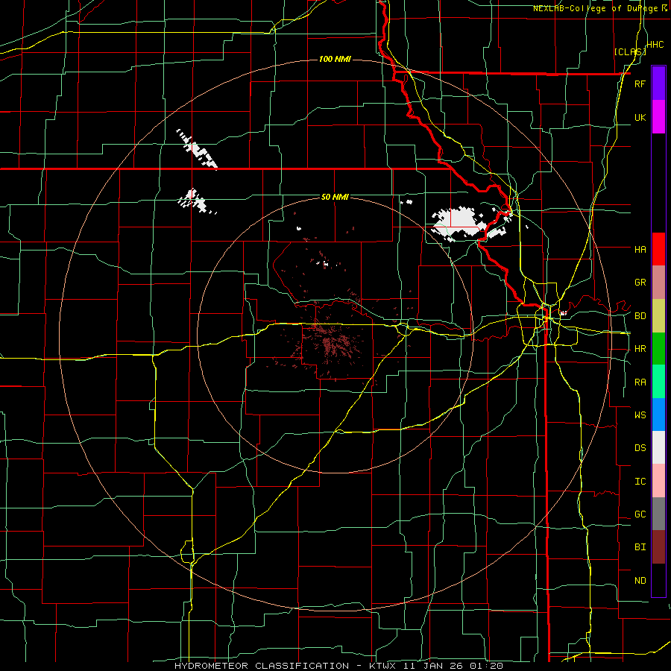Click the GC gray legend color swatch

(658, 514)
